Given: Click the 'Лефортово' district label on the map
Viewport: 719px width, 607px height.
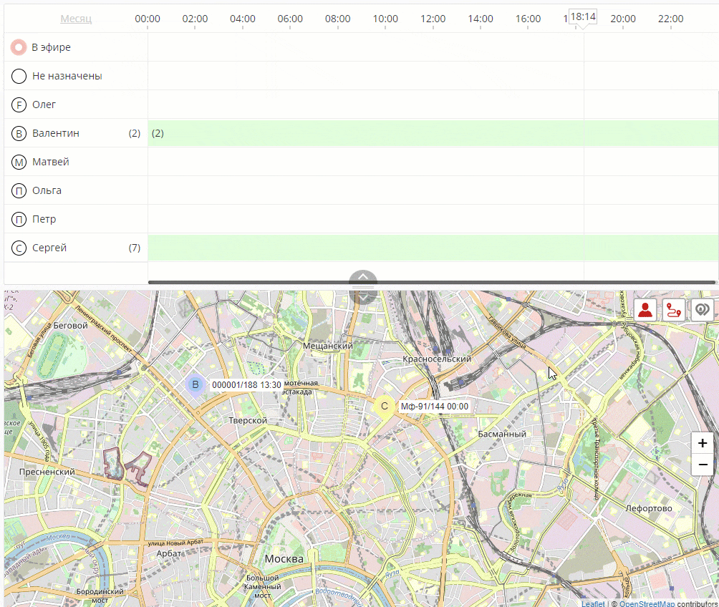Looking at the screenshot, I should tap(649, 508).
